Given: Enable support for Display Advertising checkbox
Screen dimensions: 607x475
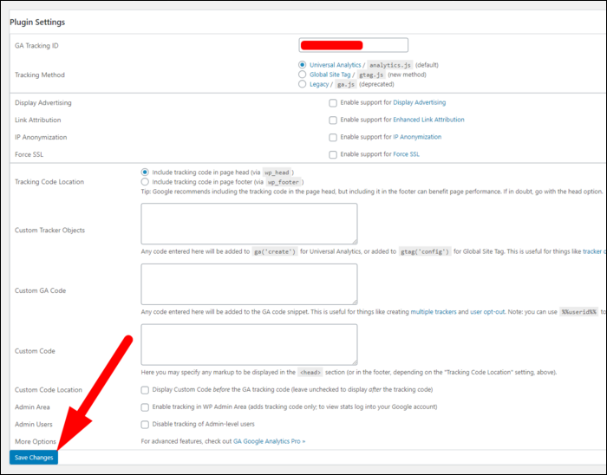Looking at the screenshot, I should (x=333, y=103).
